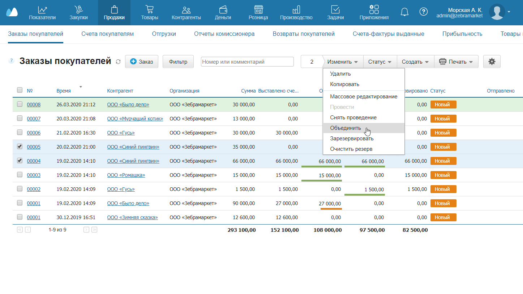Click the Фильтр button
The width and height of the screenshot is (523, 294).
point(178,62)
